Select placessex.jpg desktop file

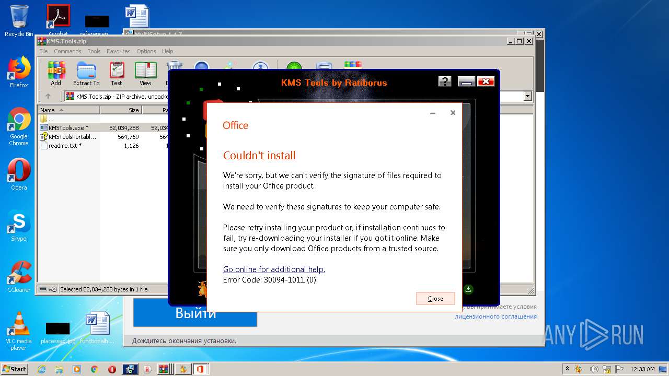tap(58, 332)
